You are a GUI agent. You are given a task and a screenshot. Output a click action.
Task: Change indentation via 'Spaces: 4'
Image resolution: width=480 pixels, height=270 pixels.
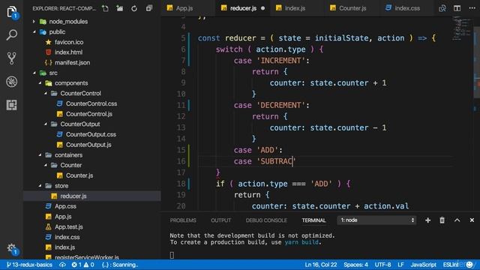(x=355, y=265)
